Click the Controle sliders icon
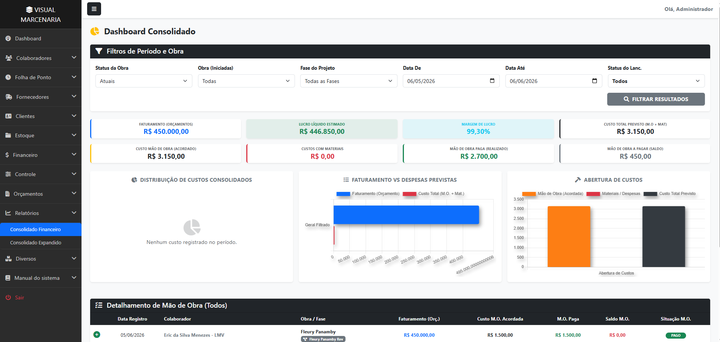Screen dimensions: 720x342 point(8,174)
